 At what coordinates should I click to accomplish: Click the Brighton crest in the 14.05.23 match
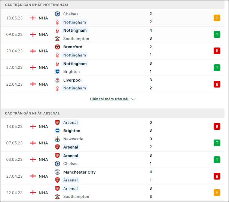click(57, 131)
